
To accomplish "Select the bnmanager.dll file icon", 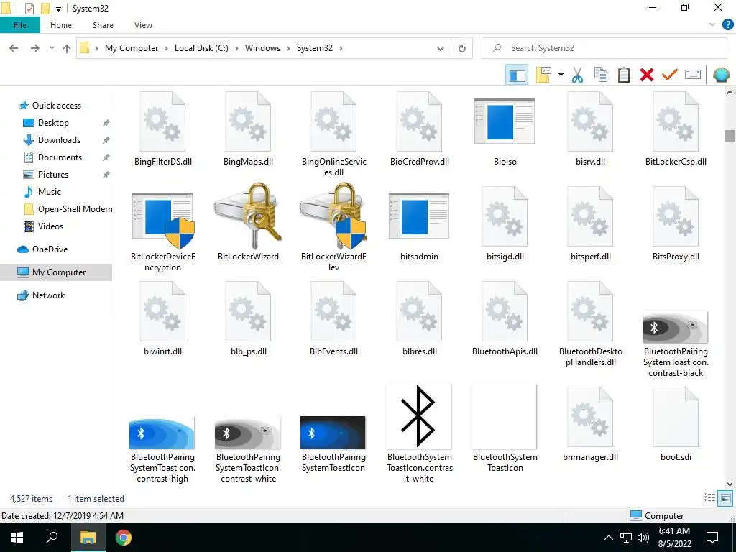I will click(590, 417).
